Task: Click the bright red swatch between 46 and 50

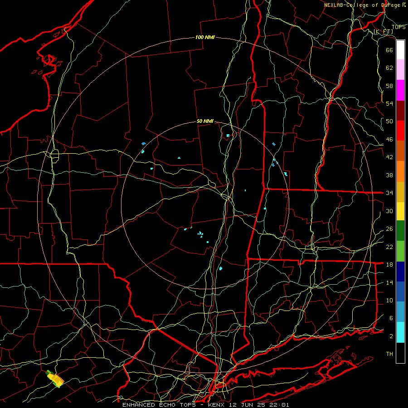Action: coord(400,131)
